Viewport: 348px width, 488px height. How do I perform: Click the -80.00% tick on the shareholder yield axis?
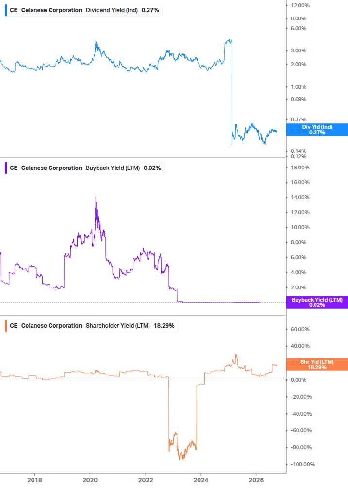(x=301, y=448)
